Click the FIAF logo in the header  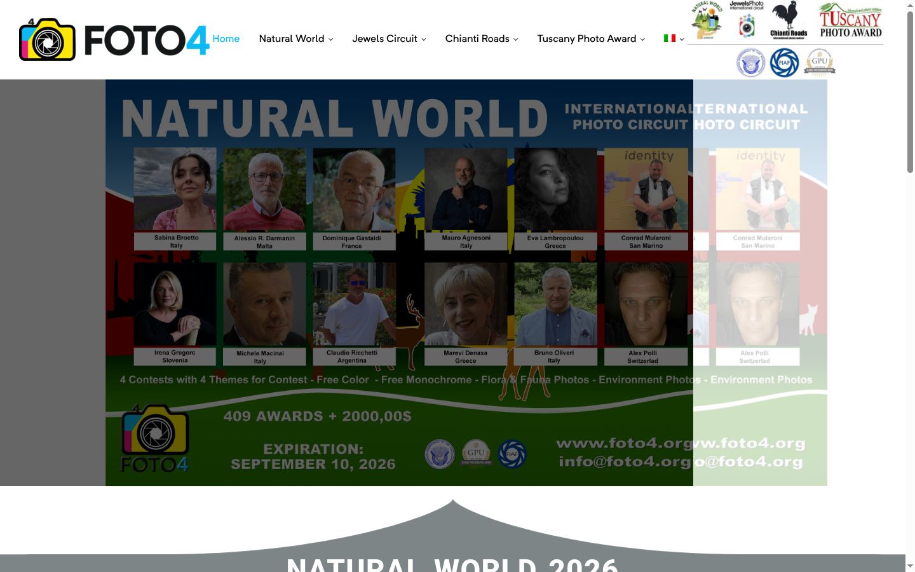(785, 63)
